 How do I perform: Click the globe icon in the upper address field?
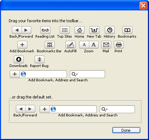23,74
